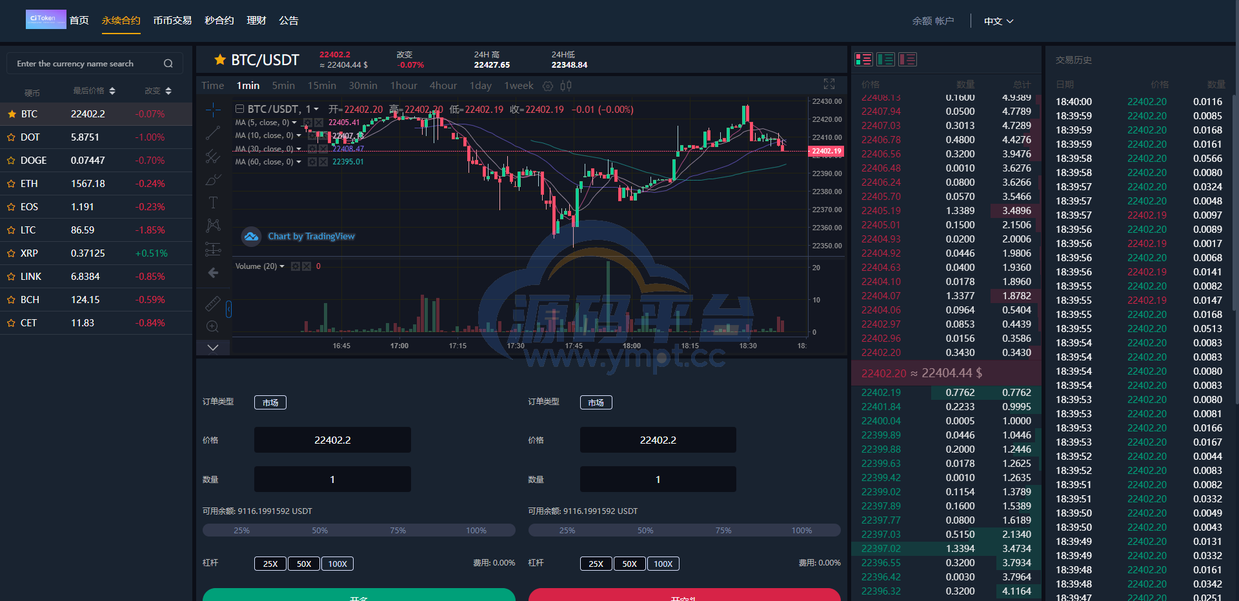Show sell-orders-only order book view

[x=907, y=59]
